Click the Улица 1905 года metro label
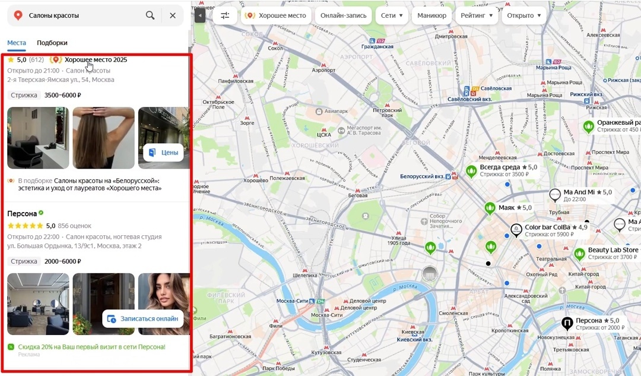The height and width of the screenshot is (376, 641). click(x=399, y=241)
